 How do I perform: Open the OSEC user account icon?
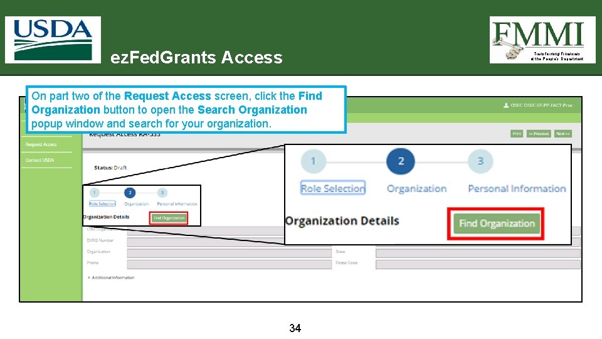tap(506, 105)
